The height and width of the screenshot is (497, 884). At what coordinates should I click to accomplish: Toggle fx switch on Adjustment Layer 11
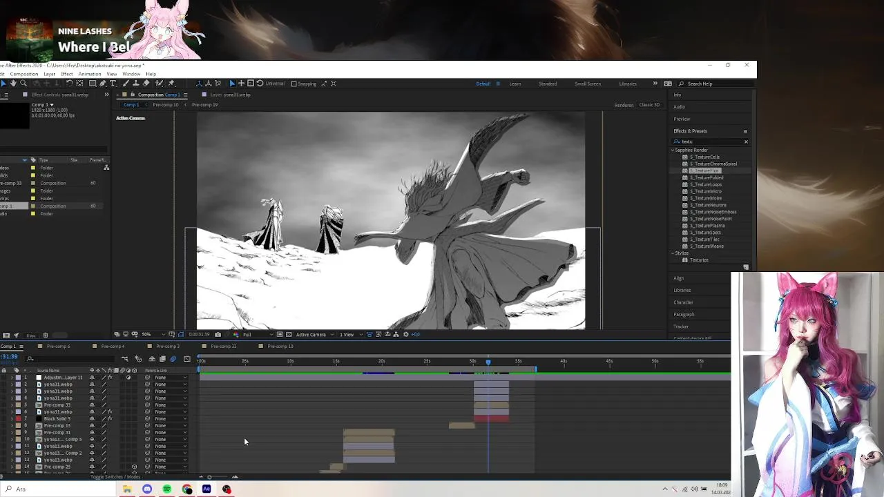(110, 378)
